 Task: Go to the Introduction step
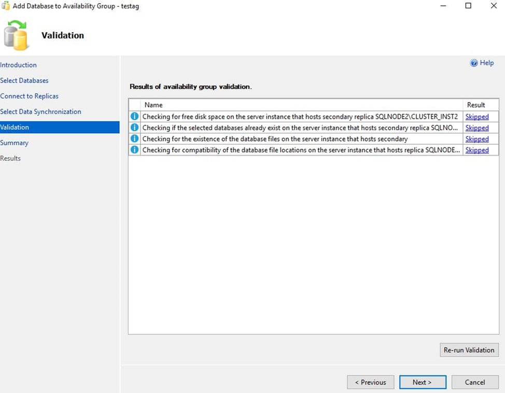coord(19,65)
